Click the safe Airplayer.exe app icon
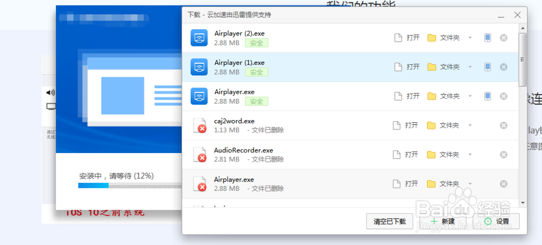This screenshot has height=245, width=542. click(199, 96)
